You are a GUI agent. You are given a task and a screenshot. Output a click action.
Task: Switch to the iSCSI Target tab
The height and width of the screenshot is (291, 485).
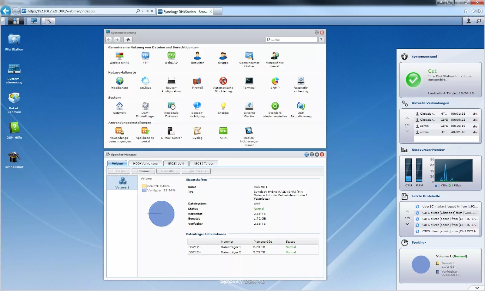click(204, 163)
